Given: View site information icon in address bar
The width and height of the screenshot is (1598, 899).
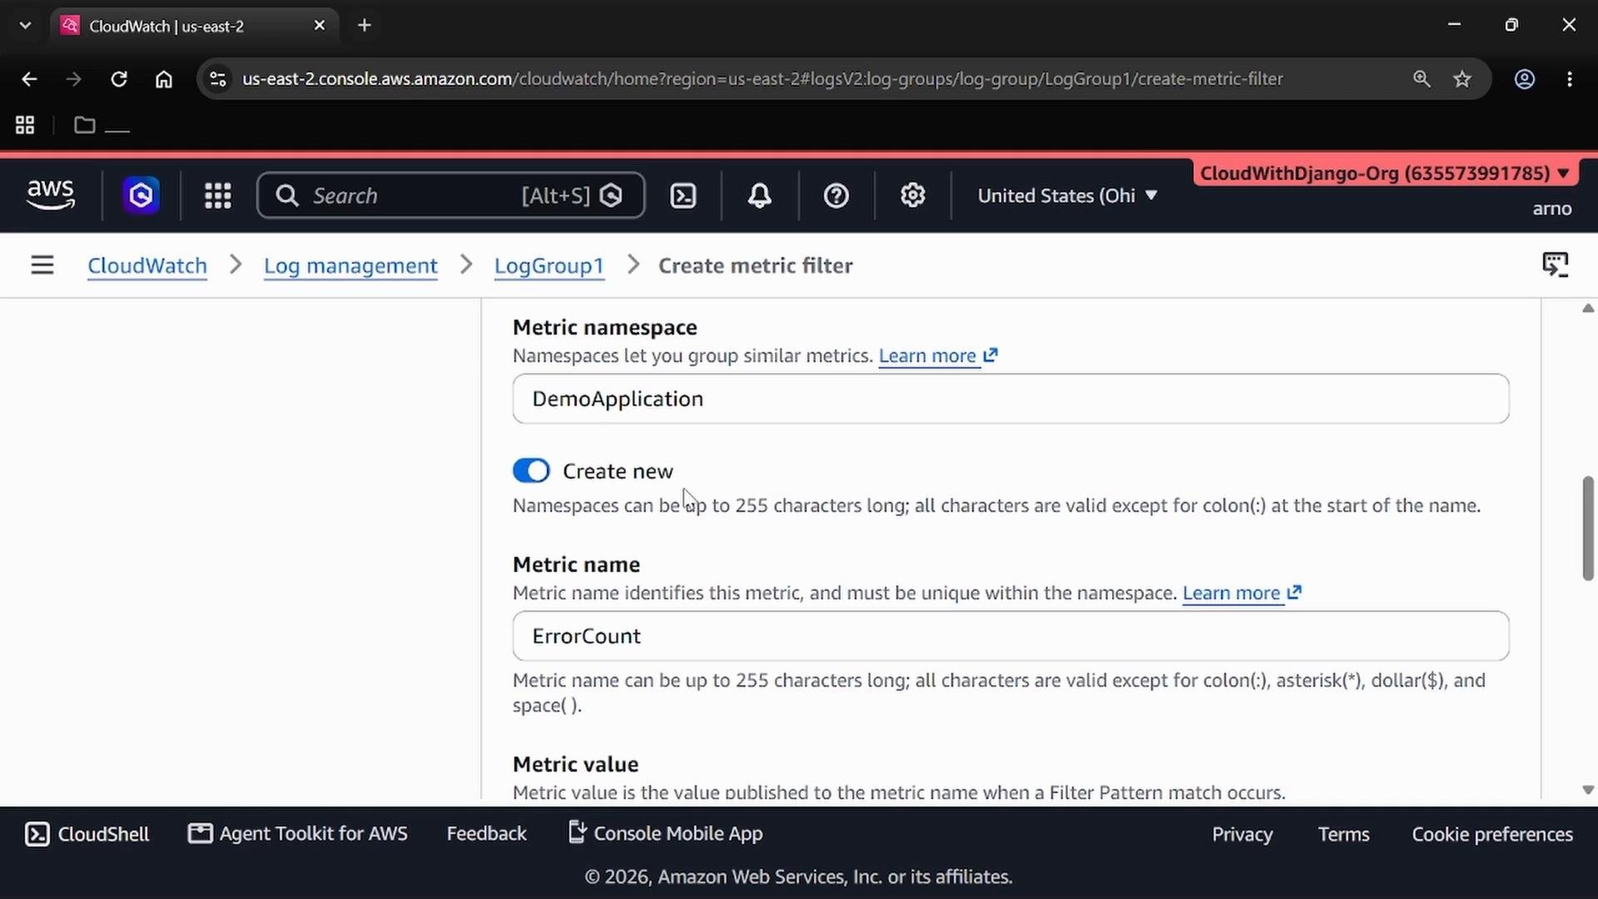Looking at the screenshot, I should [x=218, y=79].
